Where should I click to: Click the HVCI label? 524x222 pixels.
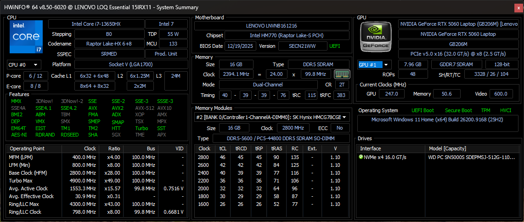[505, 110]
